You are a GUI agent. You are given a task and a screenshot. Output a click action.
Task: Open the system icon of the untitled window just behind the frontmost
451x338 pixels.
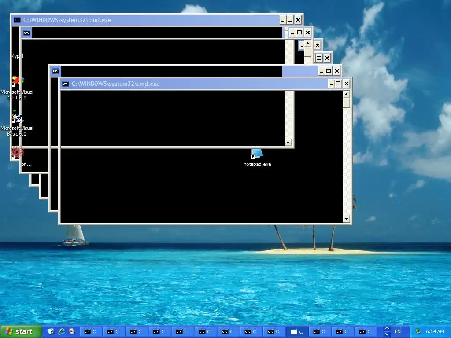(x=56, y=71)
